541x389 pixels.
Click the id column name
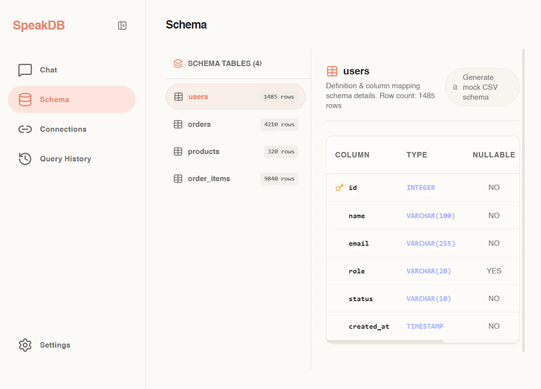353,188
